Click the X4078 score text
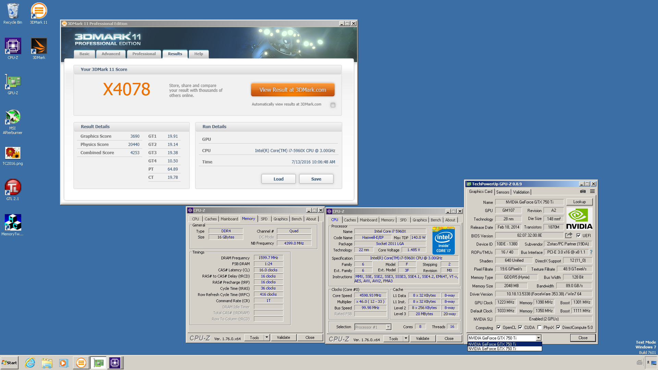The height and width of the screenshot is (370, 658). tap(126, 89)
